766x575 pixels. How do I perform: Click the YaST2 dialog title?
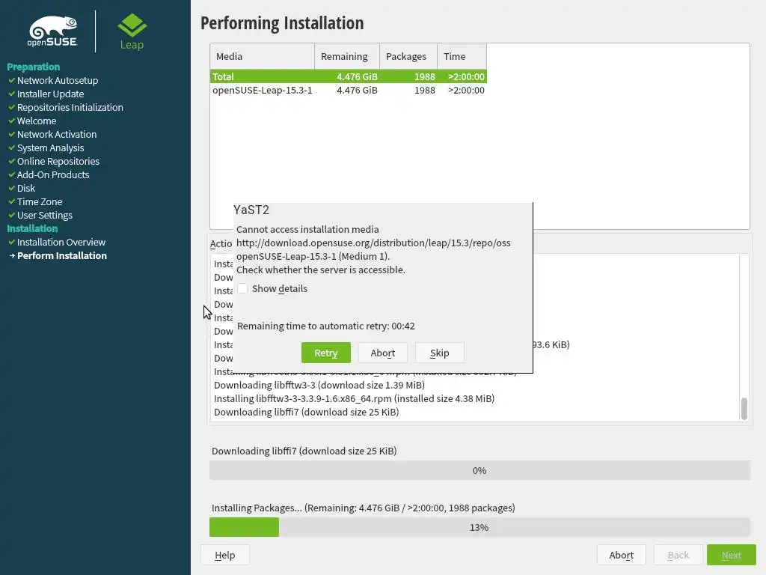[251, 210]
